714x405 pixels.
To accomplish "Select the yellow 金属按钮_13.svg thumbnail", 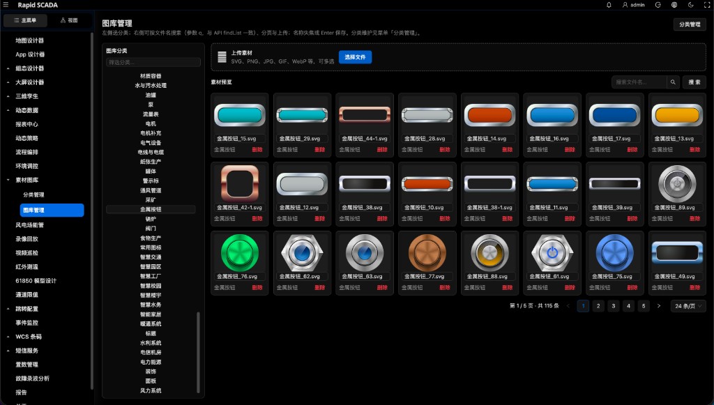I will [x=677, y=115].
